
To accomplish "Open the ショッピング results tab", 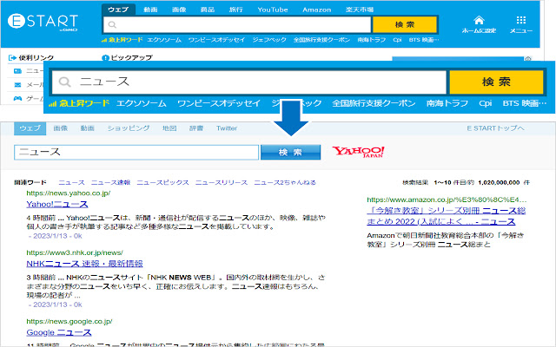I will pos(127,128).
